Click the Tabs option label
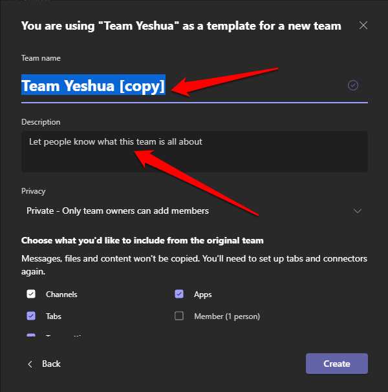 (x=54, y=316)
